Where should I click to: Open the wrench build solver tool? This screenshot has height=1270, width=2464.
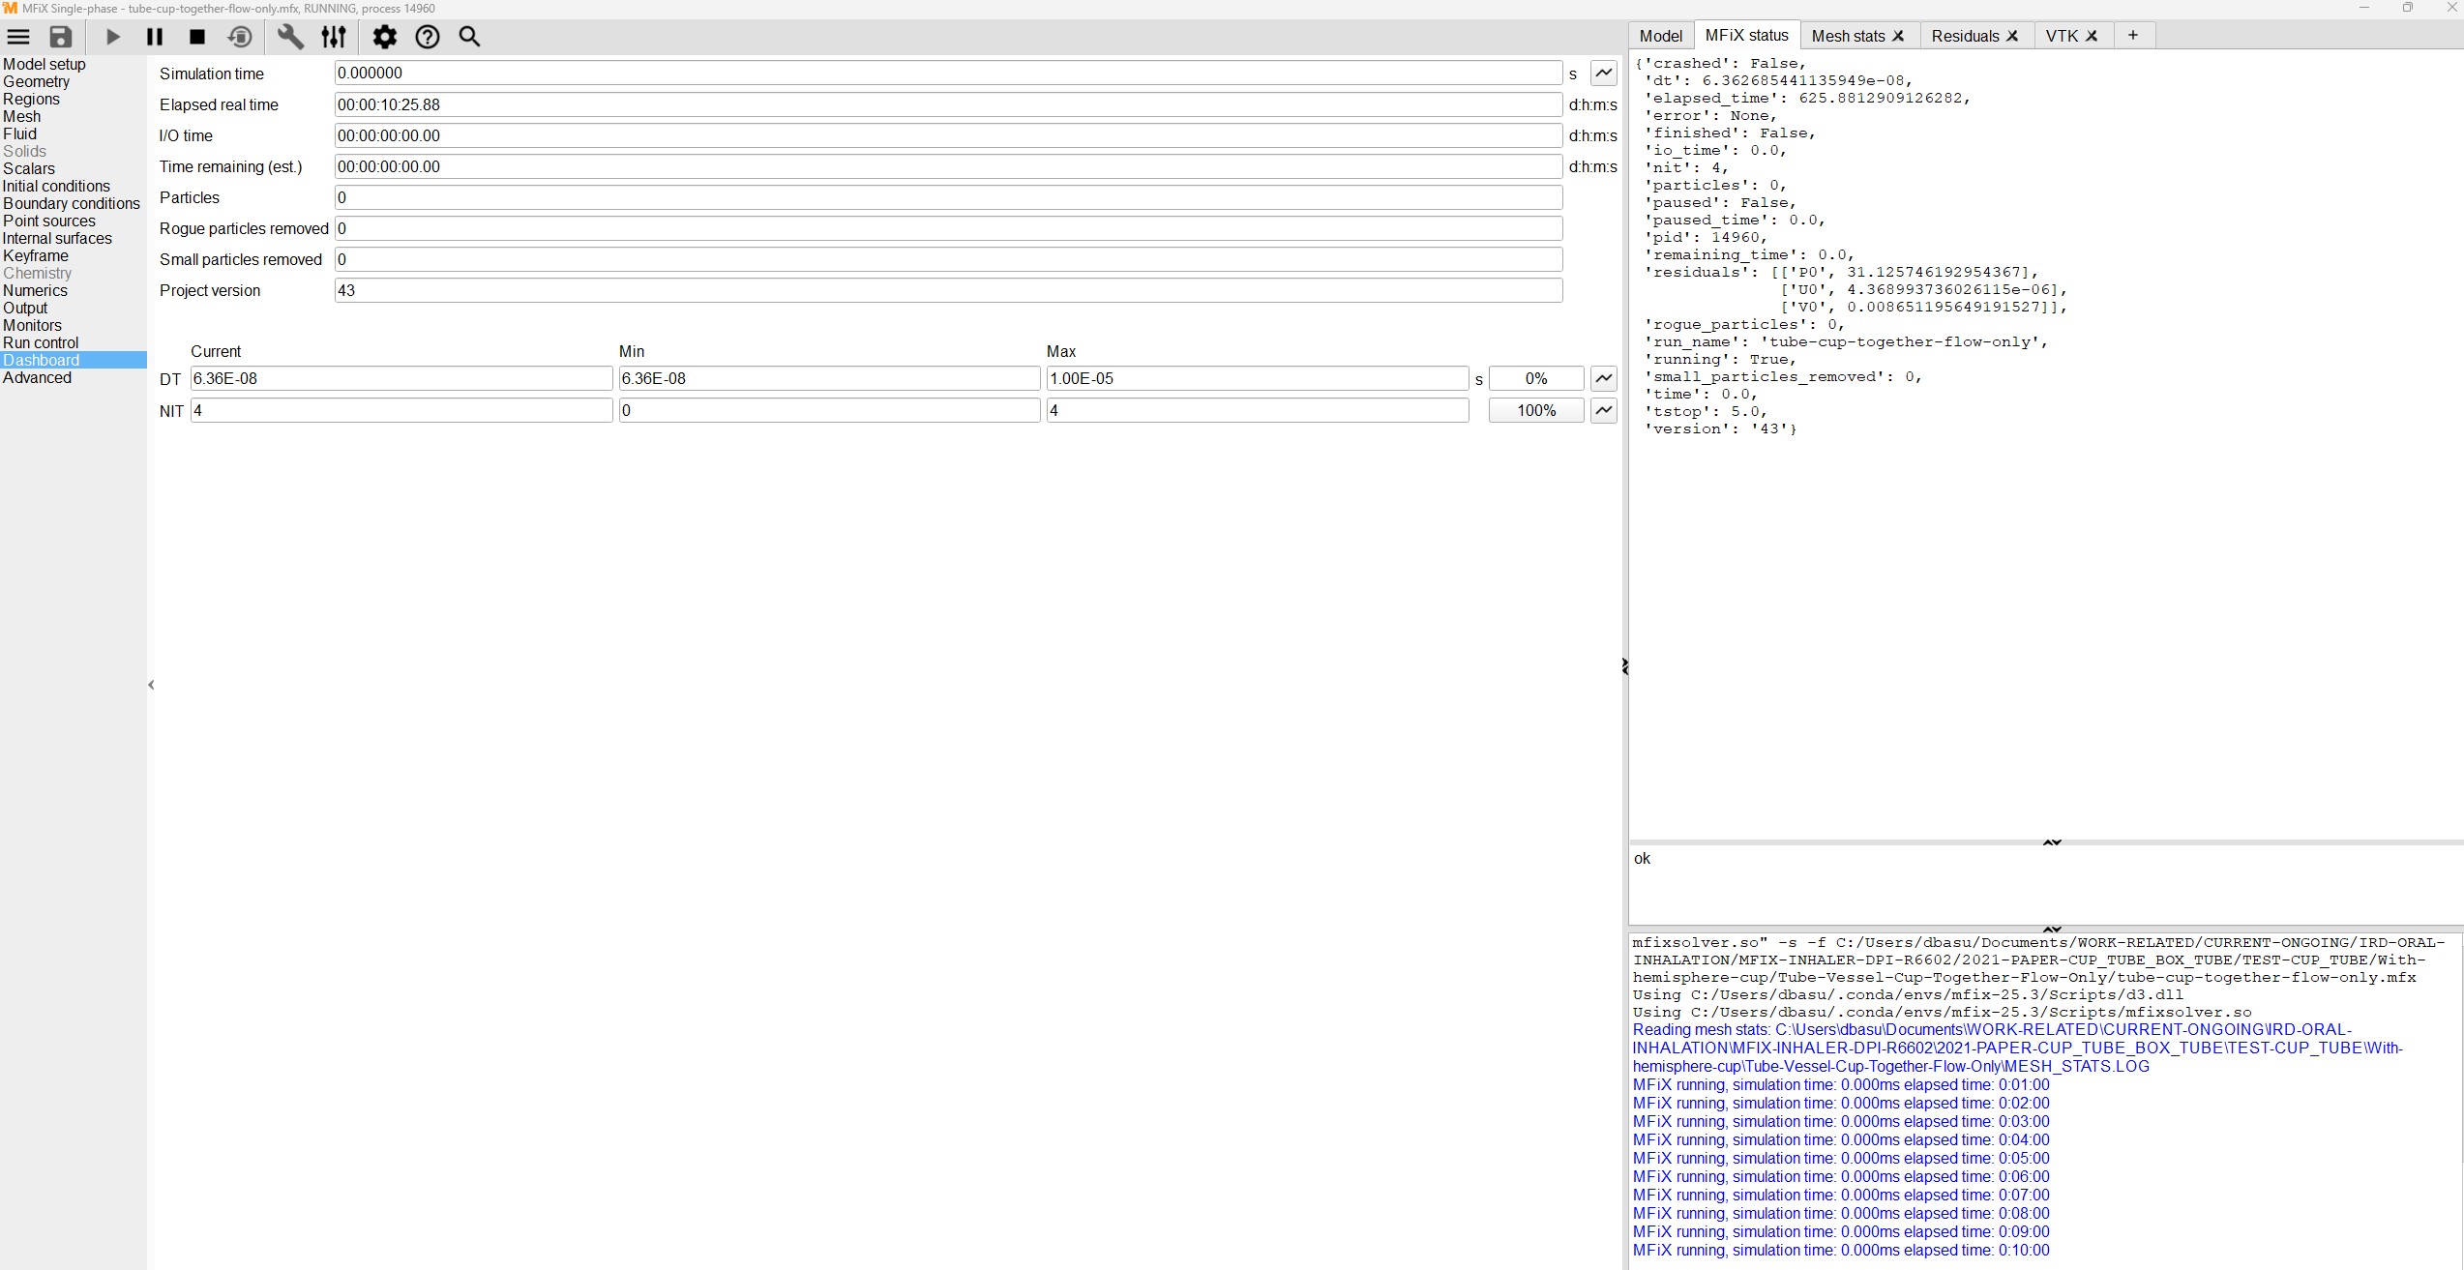(290, 37)
